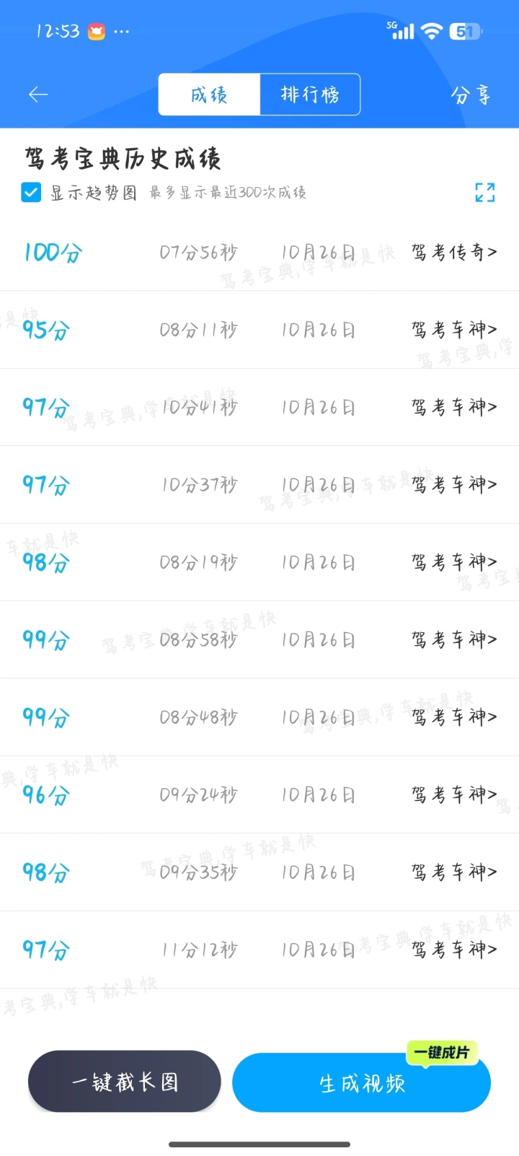
Task: Select the 08分19秒 record scoring 98分
Action: point(198,562)
